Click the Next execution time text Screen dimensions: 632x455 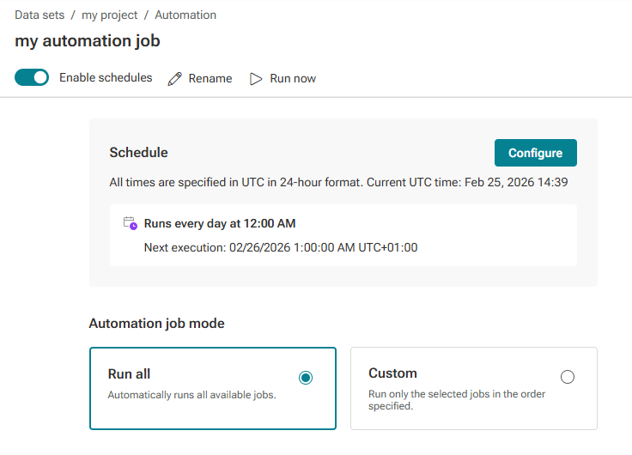click(x=281, y=247)
